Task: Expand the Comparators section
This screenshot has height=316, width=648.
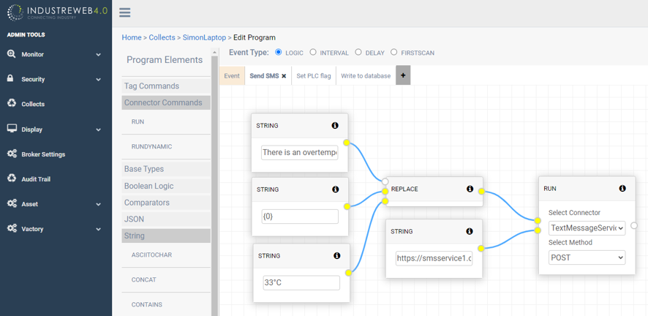Action: pos(166,203)
